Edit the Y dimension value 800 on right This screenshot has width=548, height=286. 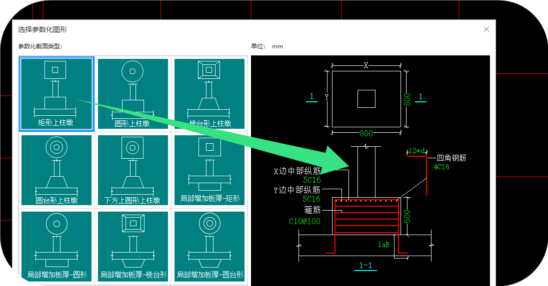407,100
